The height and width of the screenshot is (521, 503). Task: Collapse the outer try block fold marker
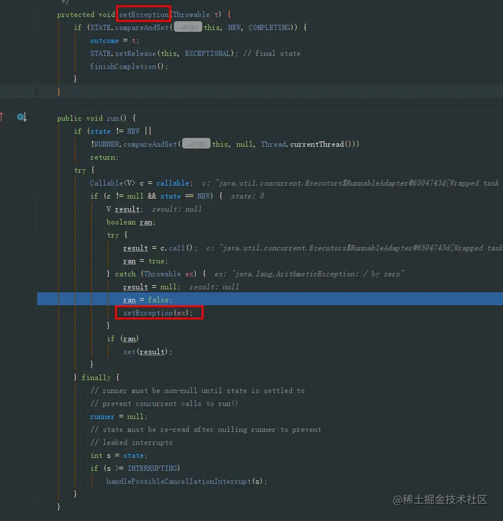37,169
